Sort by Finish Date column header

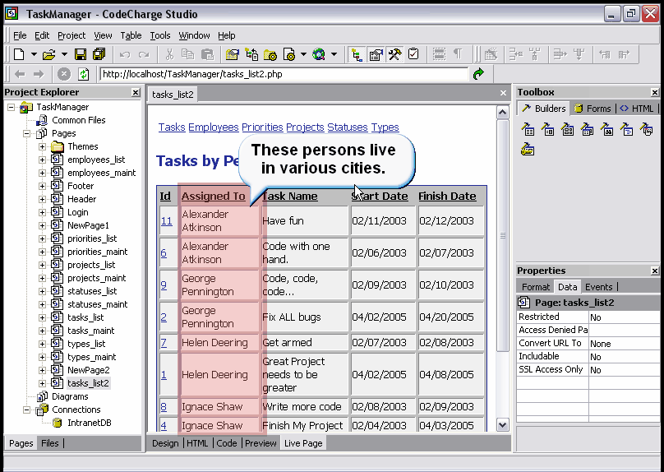[x=447, y=196]
